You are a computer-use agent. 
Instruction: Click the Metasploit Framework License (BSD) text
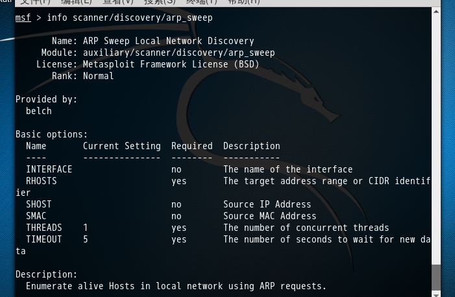point(171,64)
